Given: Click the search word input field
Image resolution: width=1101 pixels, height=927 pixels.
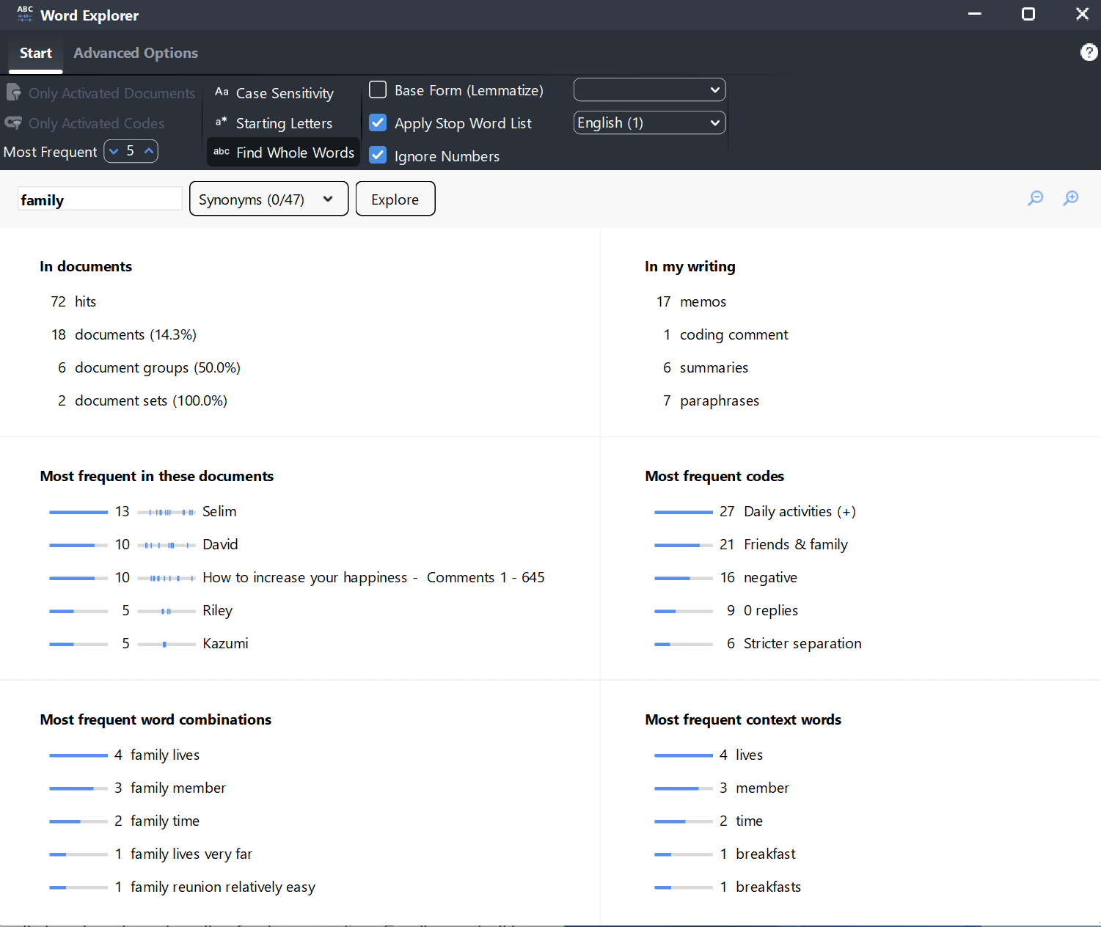Looking at the screenshot, I should pyautogui.click(x=100, y=199).
